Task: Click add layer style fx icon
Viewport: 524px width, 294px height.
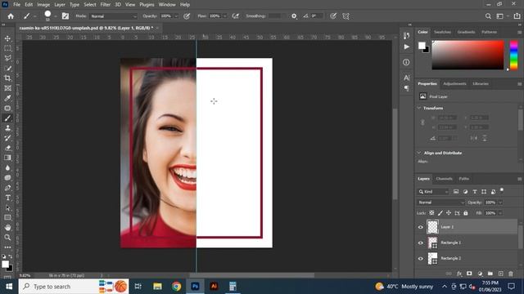Action: [459, 274]
